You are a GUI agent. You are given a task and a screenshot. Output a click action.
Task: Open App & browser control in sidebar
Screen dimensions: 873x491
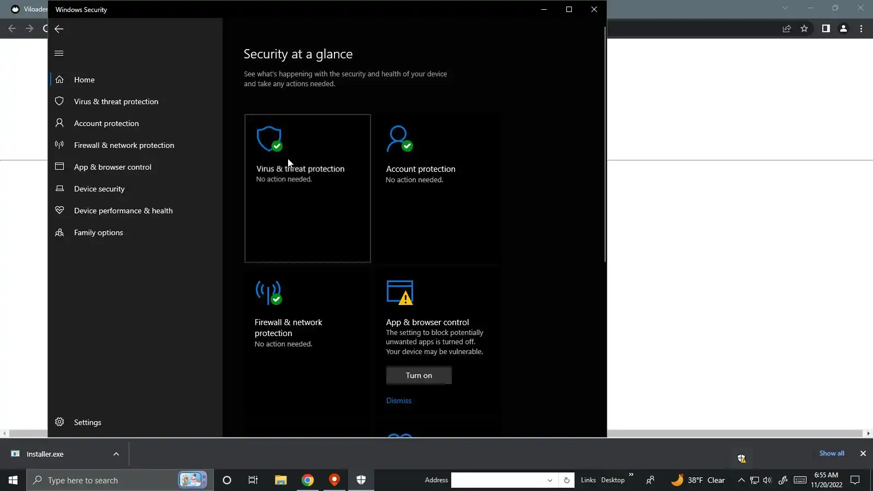[136, 167]
